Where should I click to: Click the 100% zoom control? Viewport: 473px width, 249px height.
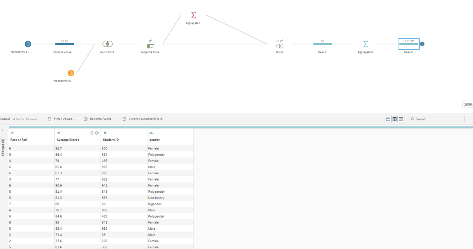click(x=468, y=104)
